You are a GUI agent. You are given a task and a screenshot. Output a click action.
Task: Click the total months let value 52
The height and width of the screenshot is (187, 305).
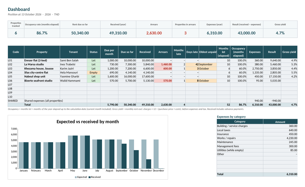point(224,105)
